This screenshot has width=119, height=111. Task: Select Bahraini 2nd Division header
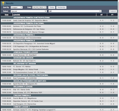(x=59, y=58)
